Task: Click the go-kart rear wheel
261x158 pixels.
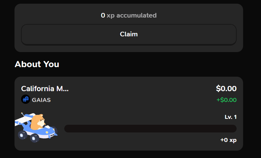Action: (x=22, y=135)
